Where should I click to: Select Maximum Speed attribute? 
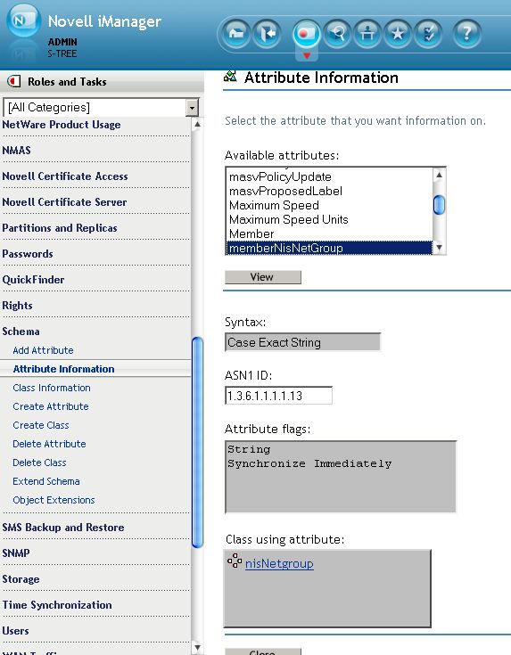(x=329, y=206)
